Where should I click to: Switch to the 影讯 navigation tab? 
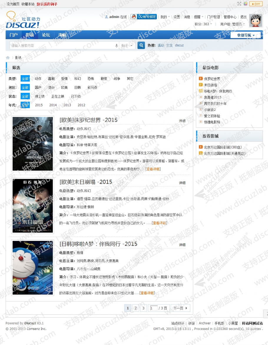click(x=30, y=35)
